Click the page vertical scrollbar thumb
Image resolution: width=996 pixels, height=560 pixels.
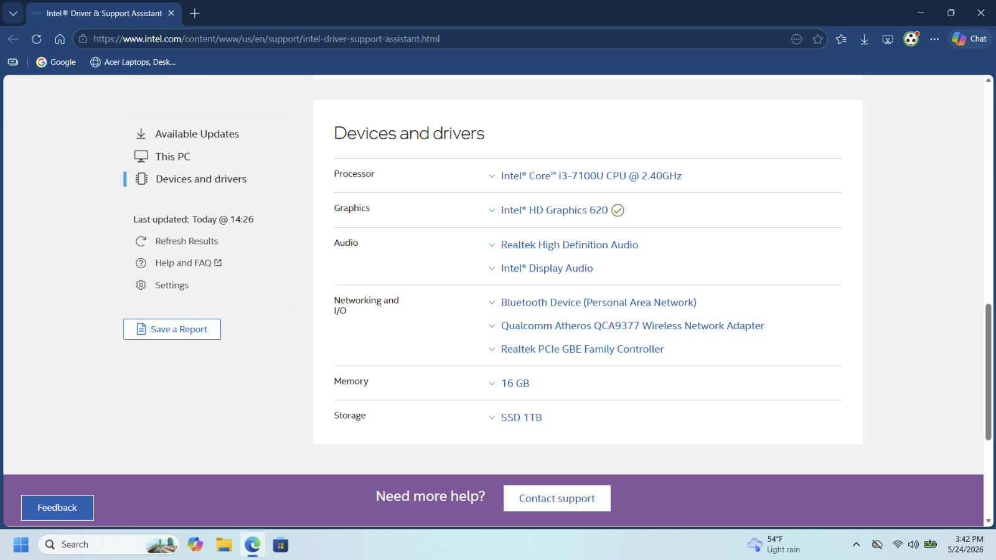pos(989,372)
